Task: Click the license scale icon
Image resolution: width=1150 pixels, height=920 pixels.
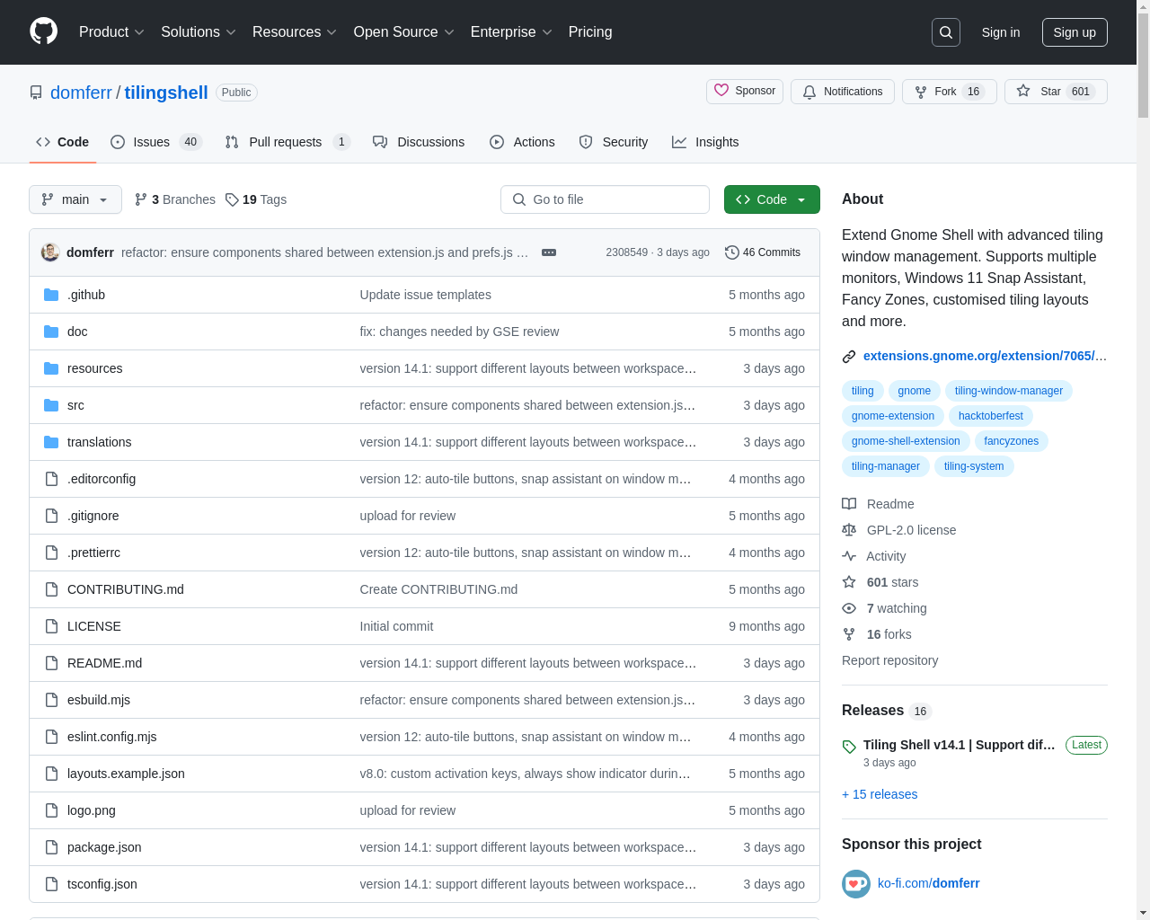Action: [x=849, y=530]
